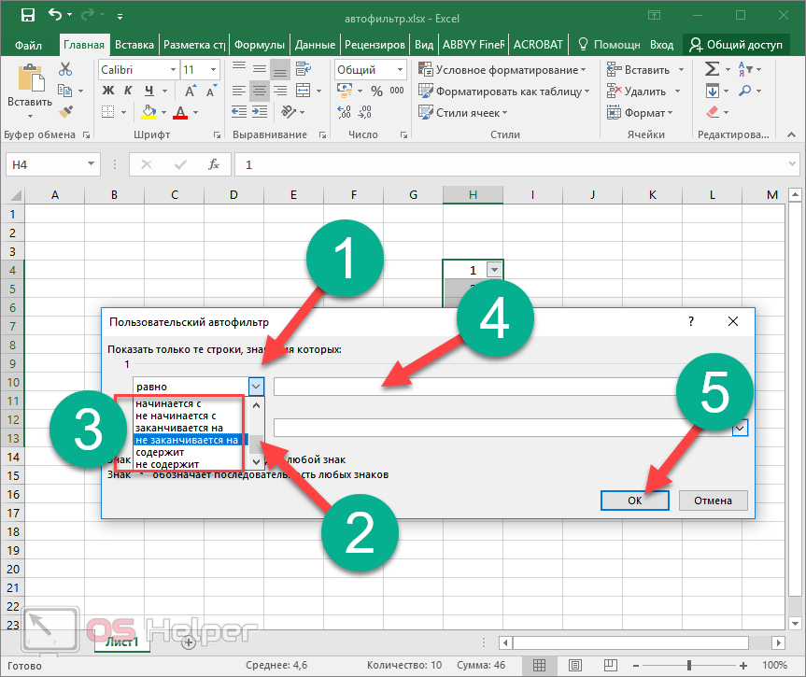This screenshot has height=677, width=806.
Task: Click the insert function fx icon
Action: [x=213, y=164]
